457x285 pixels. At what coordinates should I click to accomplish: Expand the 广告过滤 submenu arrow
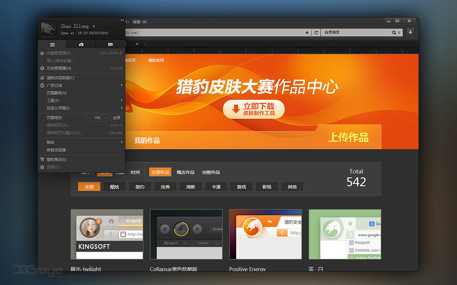[122, 85]
